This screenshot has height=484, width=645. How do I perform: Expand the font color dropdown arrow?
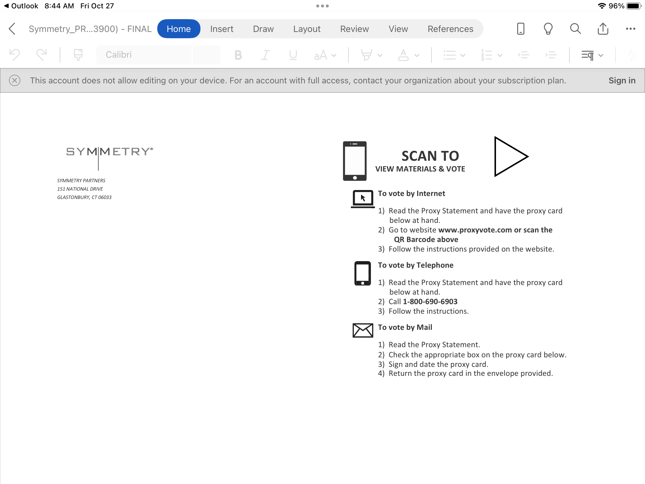pos(417,55)
